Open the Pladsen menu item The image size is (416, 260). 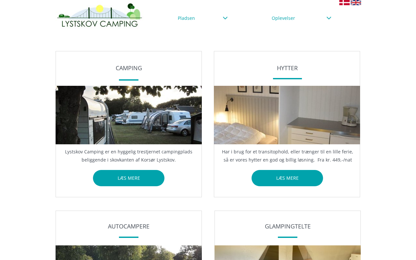[x=186, y=18]
